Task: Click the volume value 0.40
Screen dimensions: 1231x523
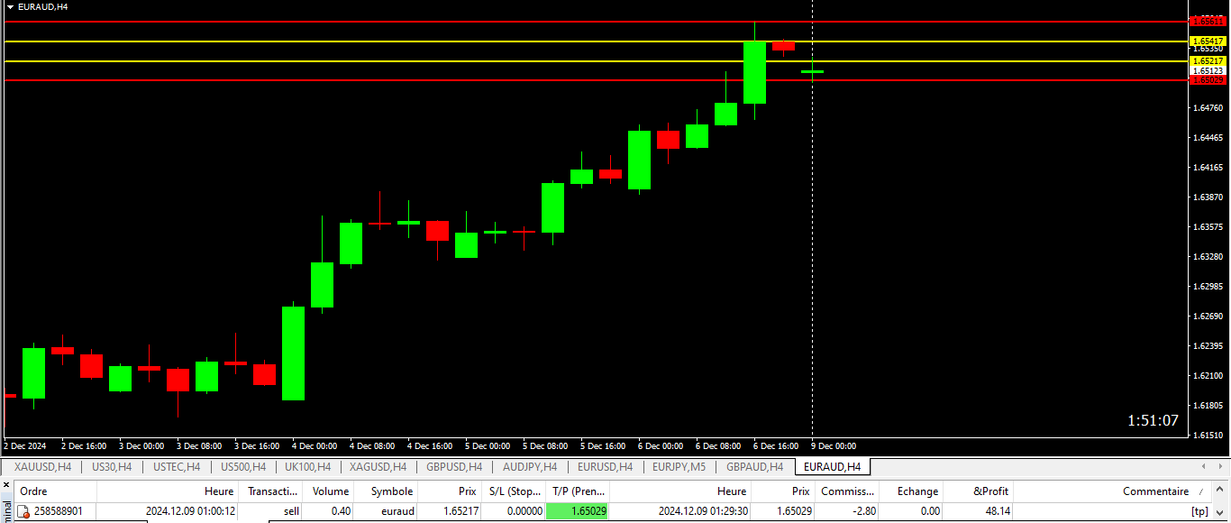Action: coord(340,511)
